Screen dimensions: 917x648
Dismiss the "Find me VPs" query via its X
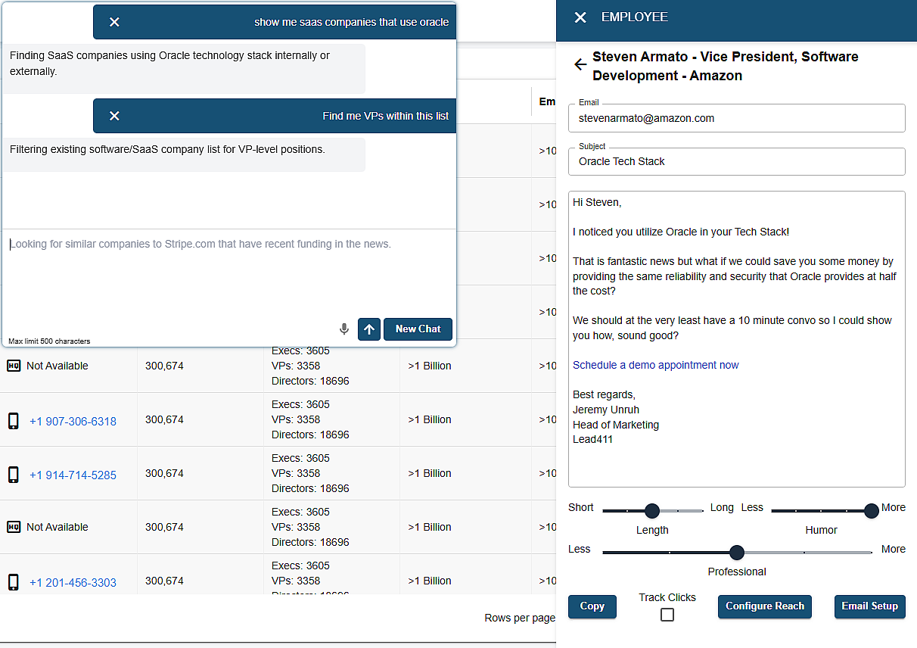tap(114, 115)
